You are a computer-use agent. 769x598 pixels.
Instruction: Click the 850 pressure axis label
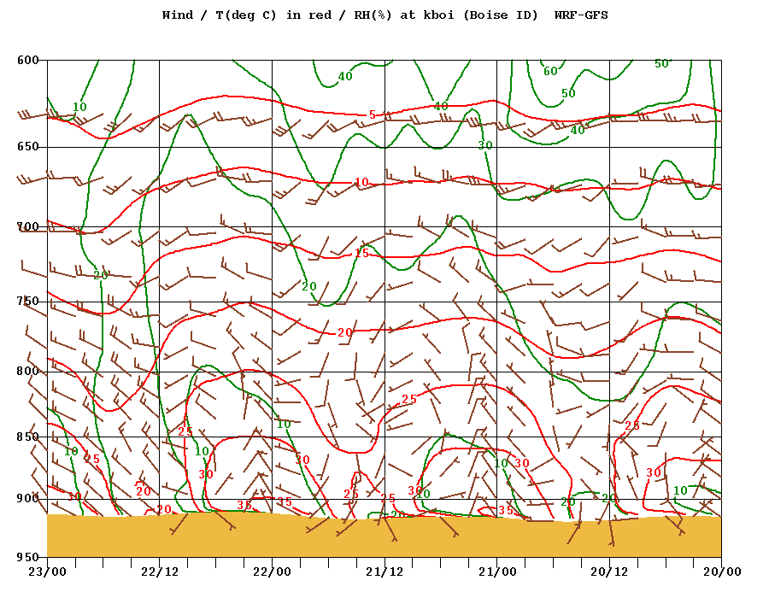point(28,437)
